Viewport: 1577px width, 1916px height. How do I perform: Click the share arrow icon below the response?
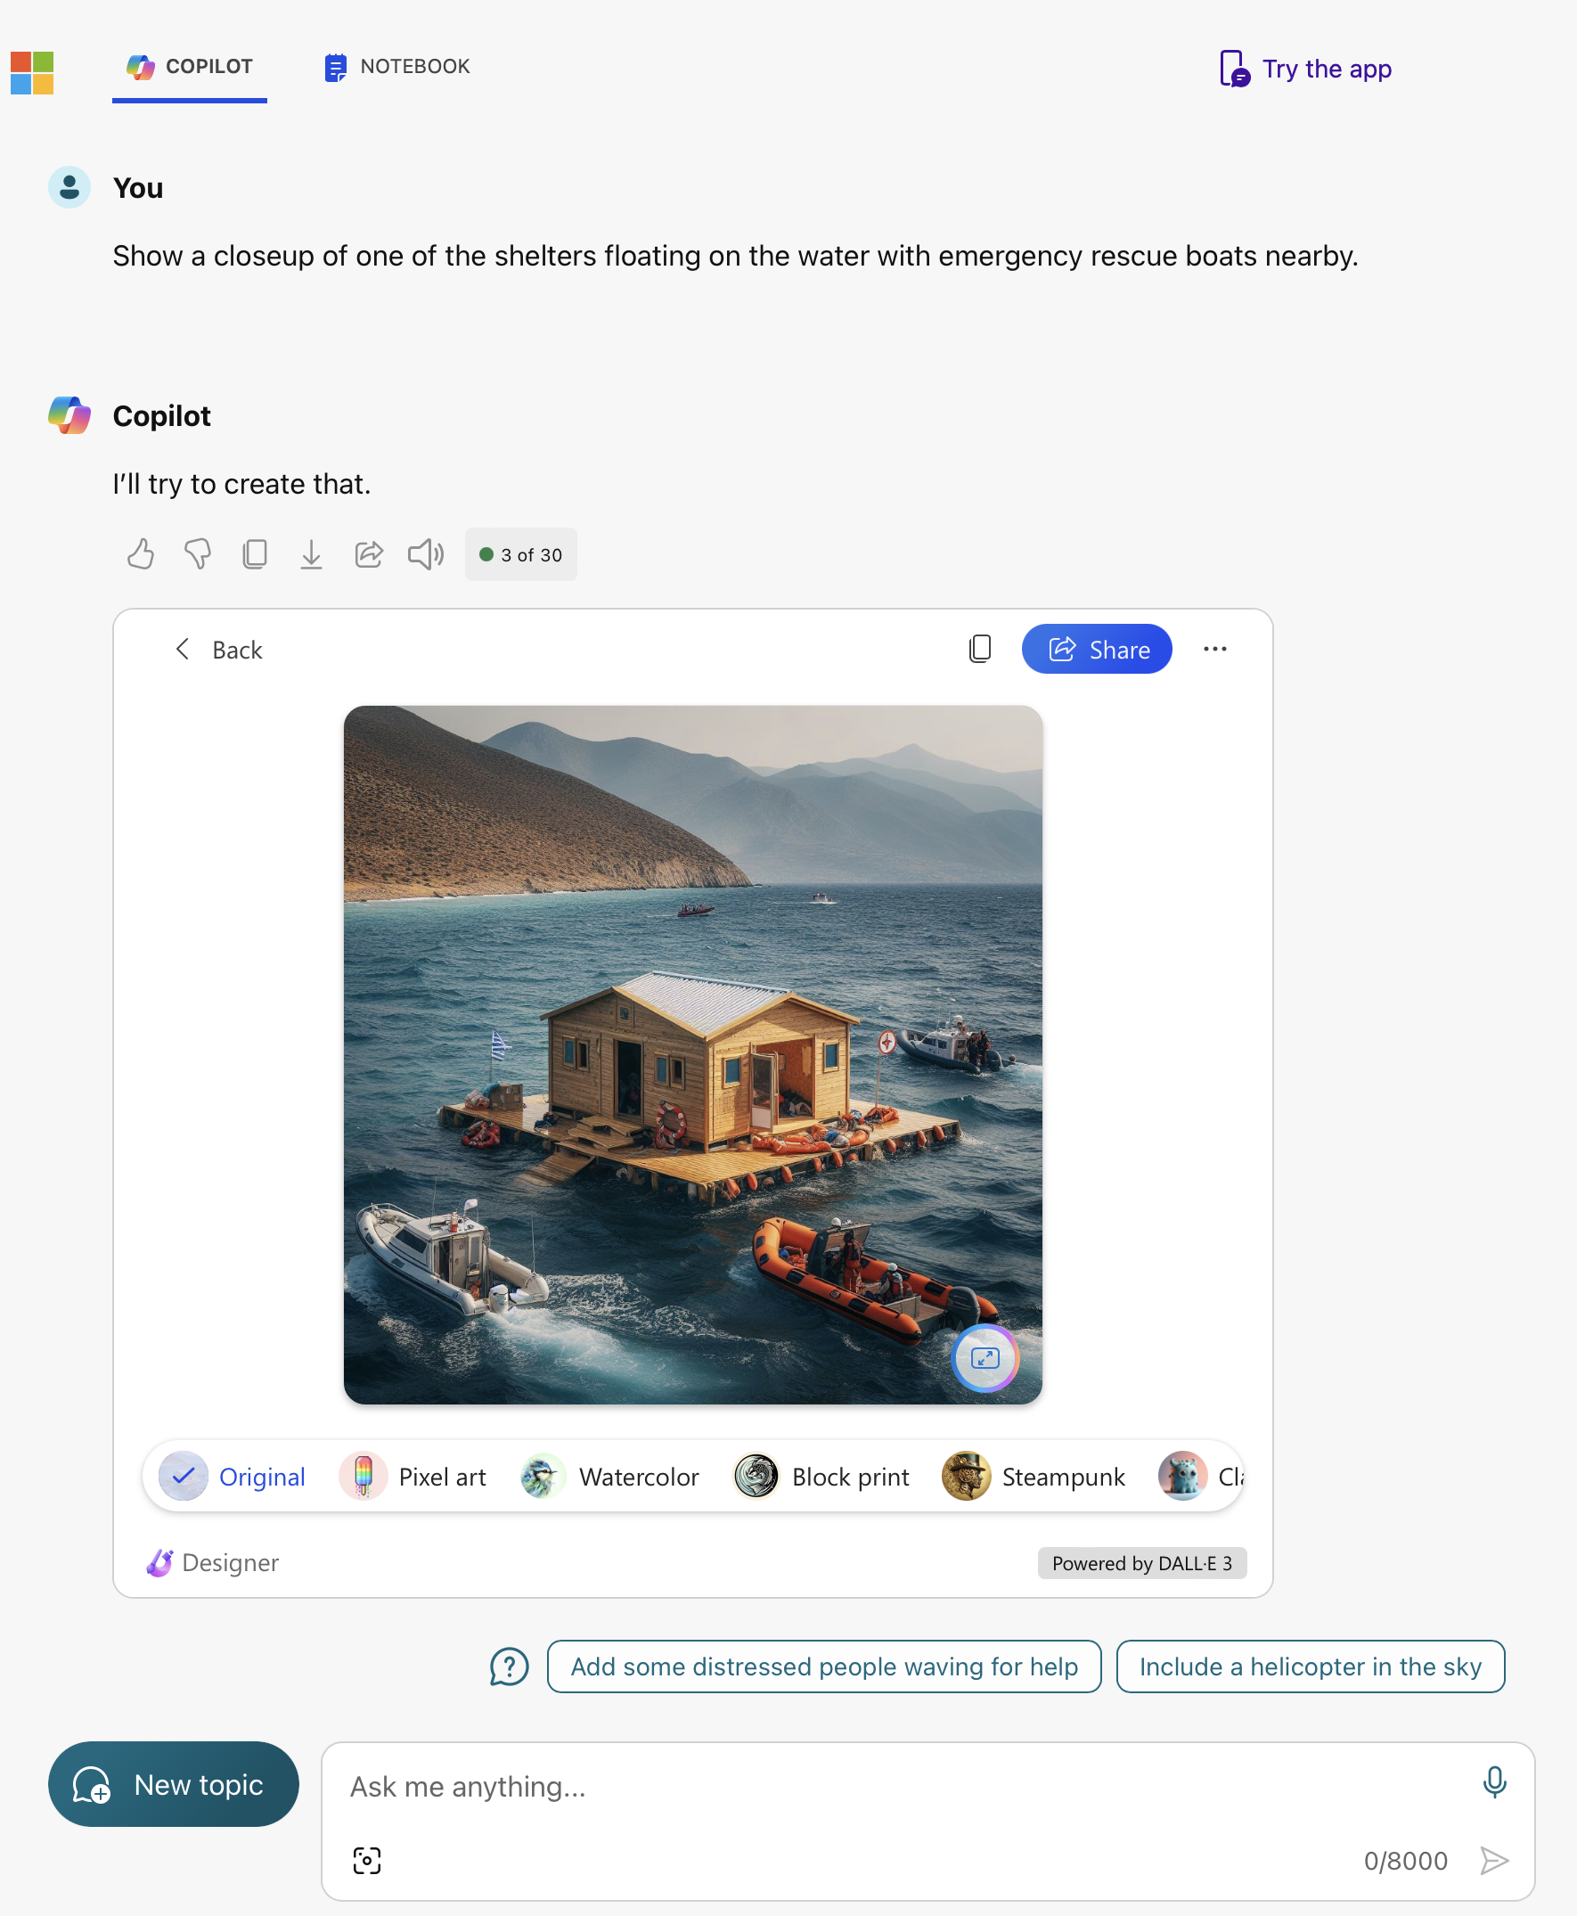368,554
